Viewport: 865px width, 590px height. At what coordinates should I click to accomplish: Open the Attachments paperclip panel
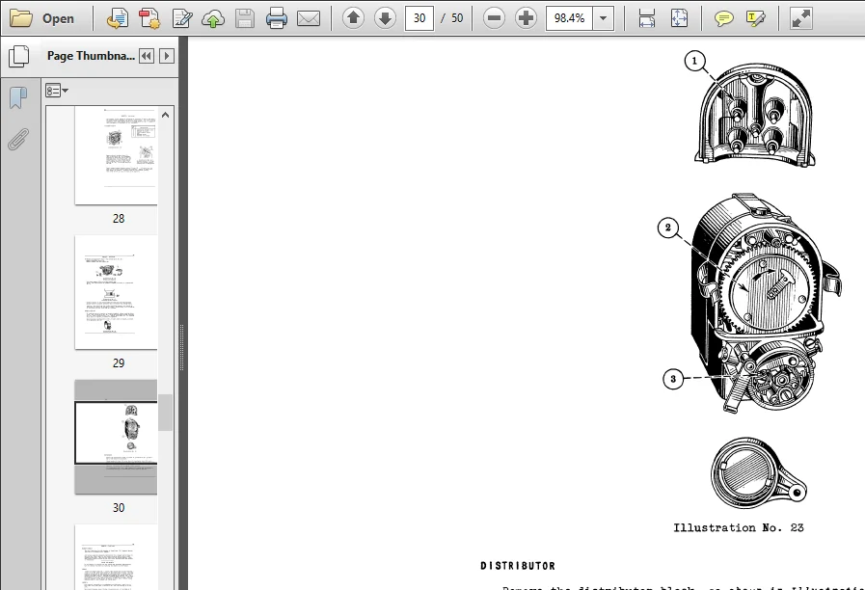[x=18, y=140]
